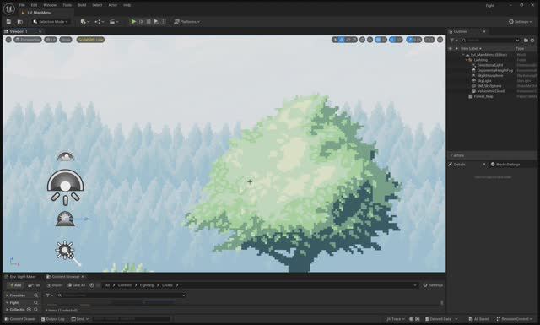Select ExponentialHeightFog in the Outliner
Image resolution: width=540 pixels, height=325 pixels.
click(495, 70)
